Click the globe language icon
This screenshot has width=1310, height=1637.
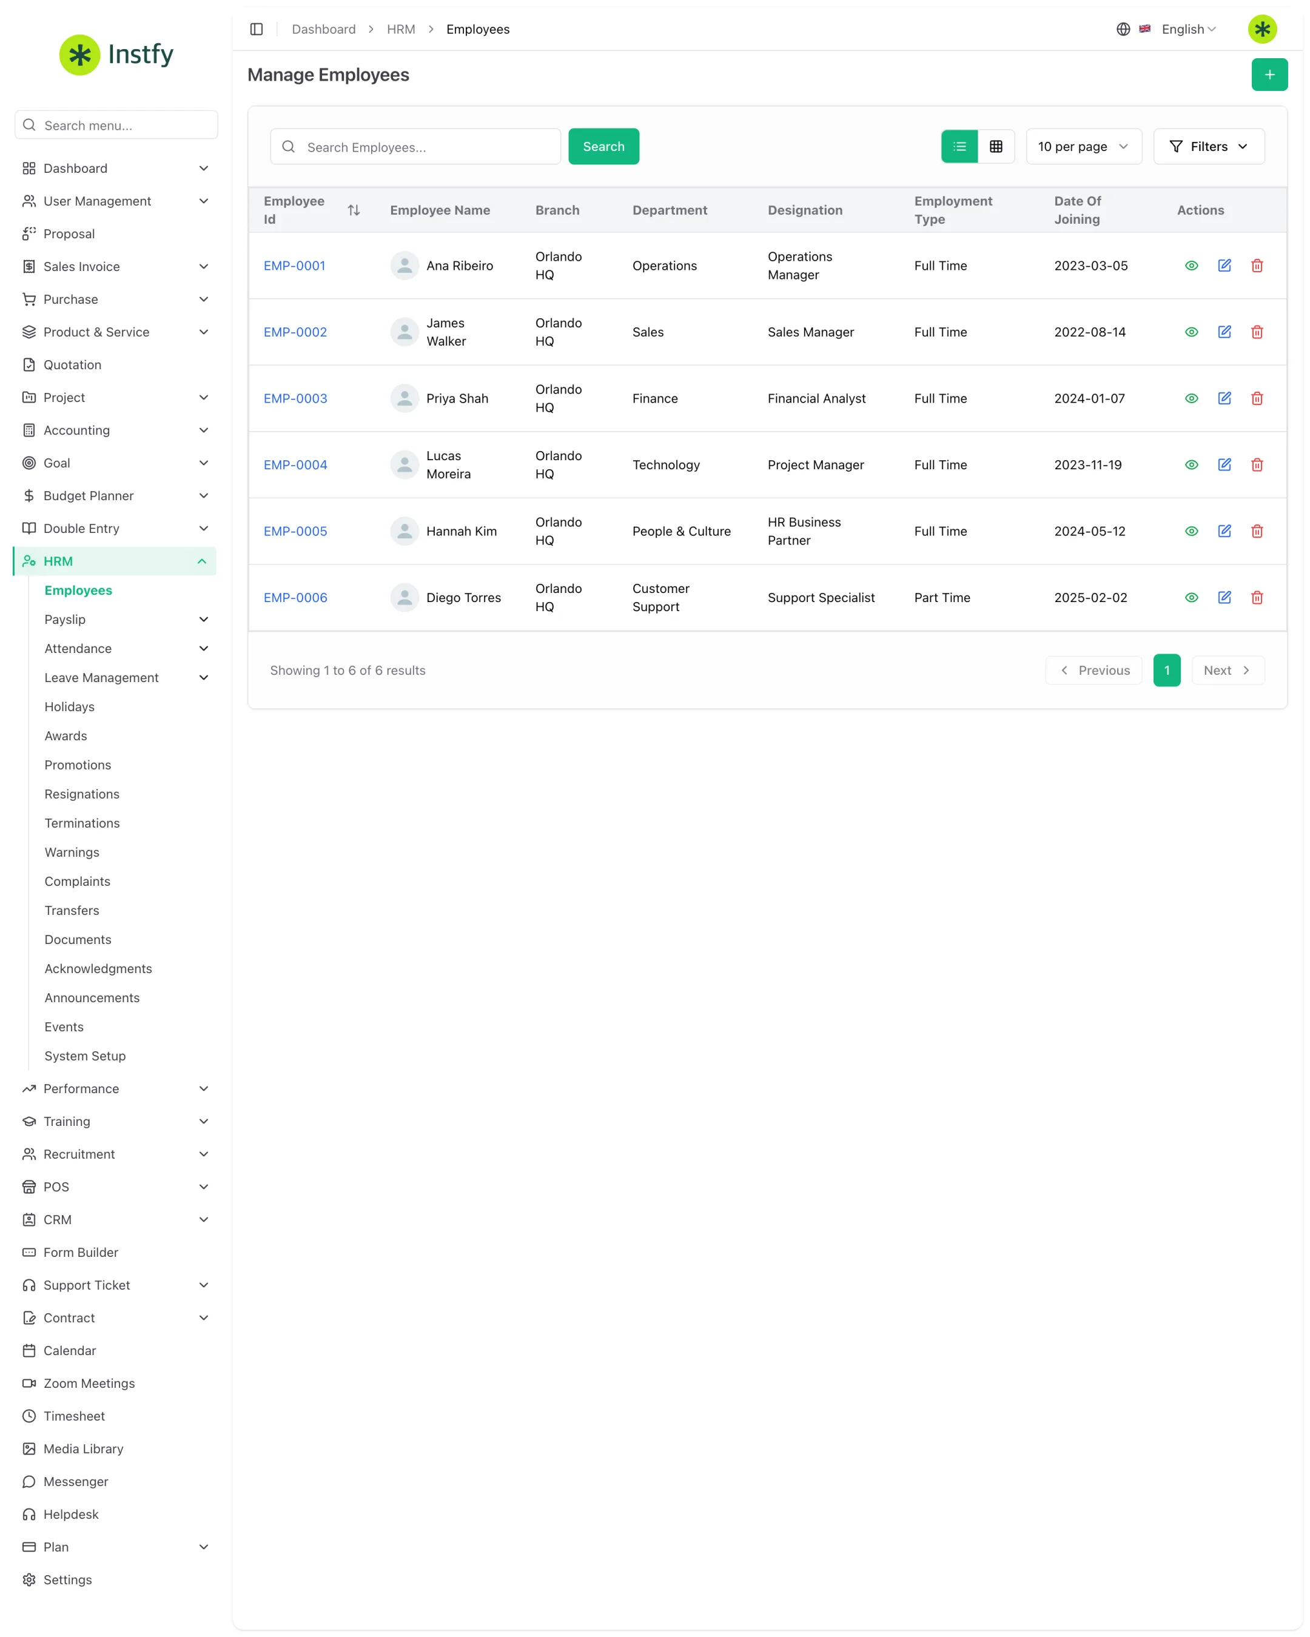pyautogui.click(x=1123, y=29)
